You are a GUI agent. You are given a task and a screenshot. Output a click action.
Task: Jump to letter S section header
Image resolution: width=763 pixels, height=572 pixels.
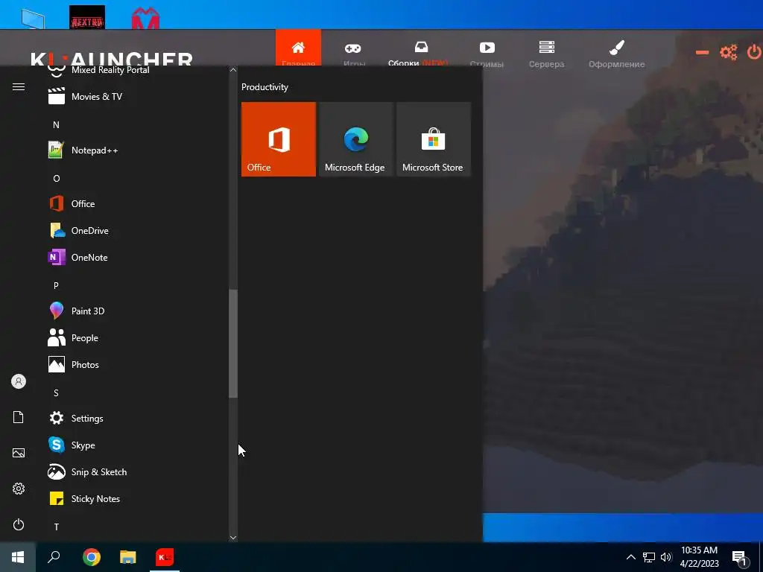[x=56, y=393]
